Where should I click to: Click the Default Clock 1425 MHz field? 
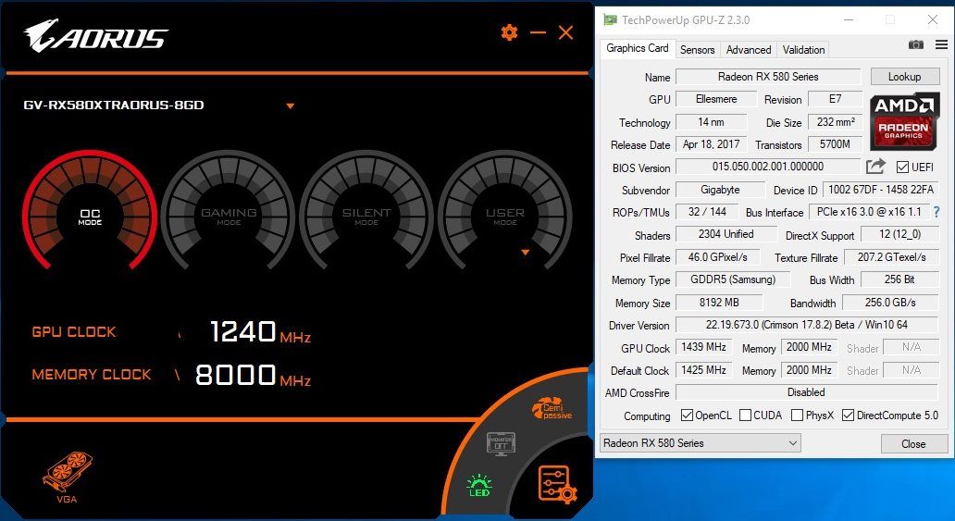pyautogui.click(x=703, y=370)
